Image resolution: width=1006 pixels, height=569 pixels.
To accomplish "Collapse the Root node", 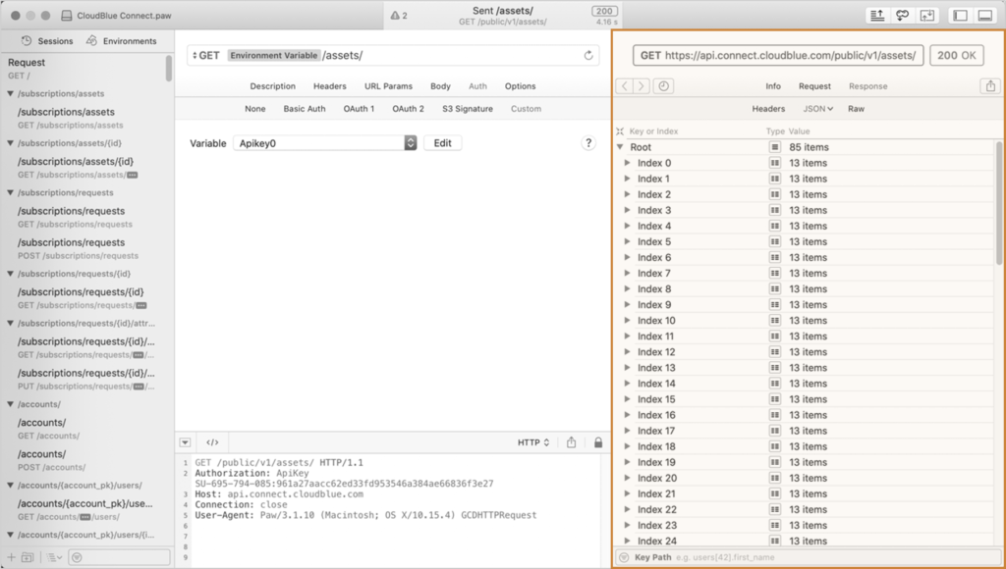I will pos(620,147).
